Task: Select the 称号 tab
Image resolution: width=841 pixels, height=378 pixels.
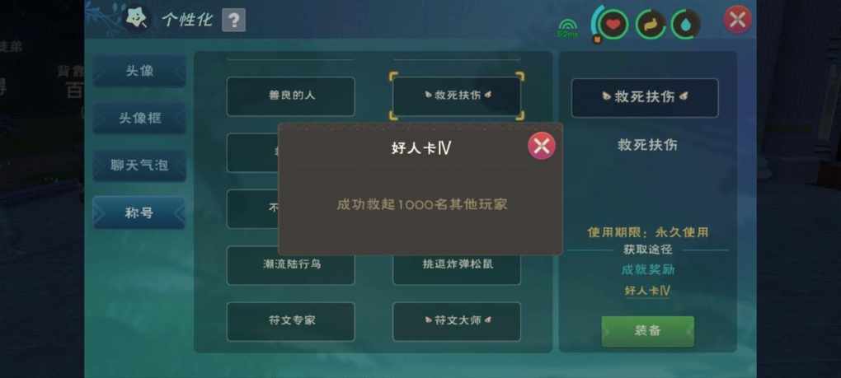Action: tap(139, 212)
